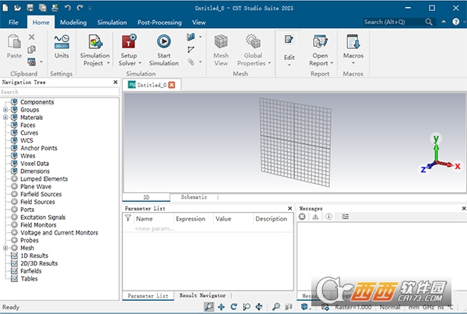Click the Copy icon in Clipboard group
Image resolution: width=467 pixels, height=314 pixels.
click(32, 49)
